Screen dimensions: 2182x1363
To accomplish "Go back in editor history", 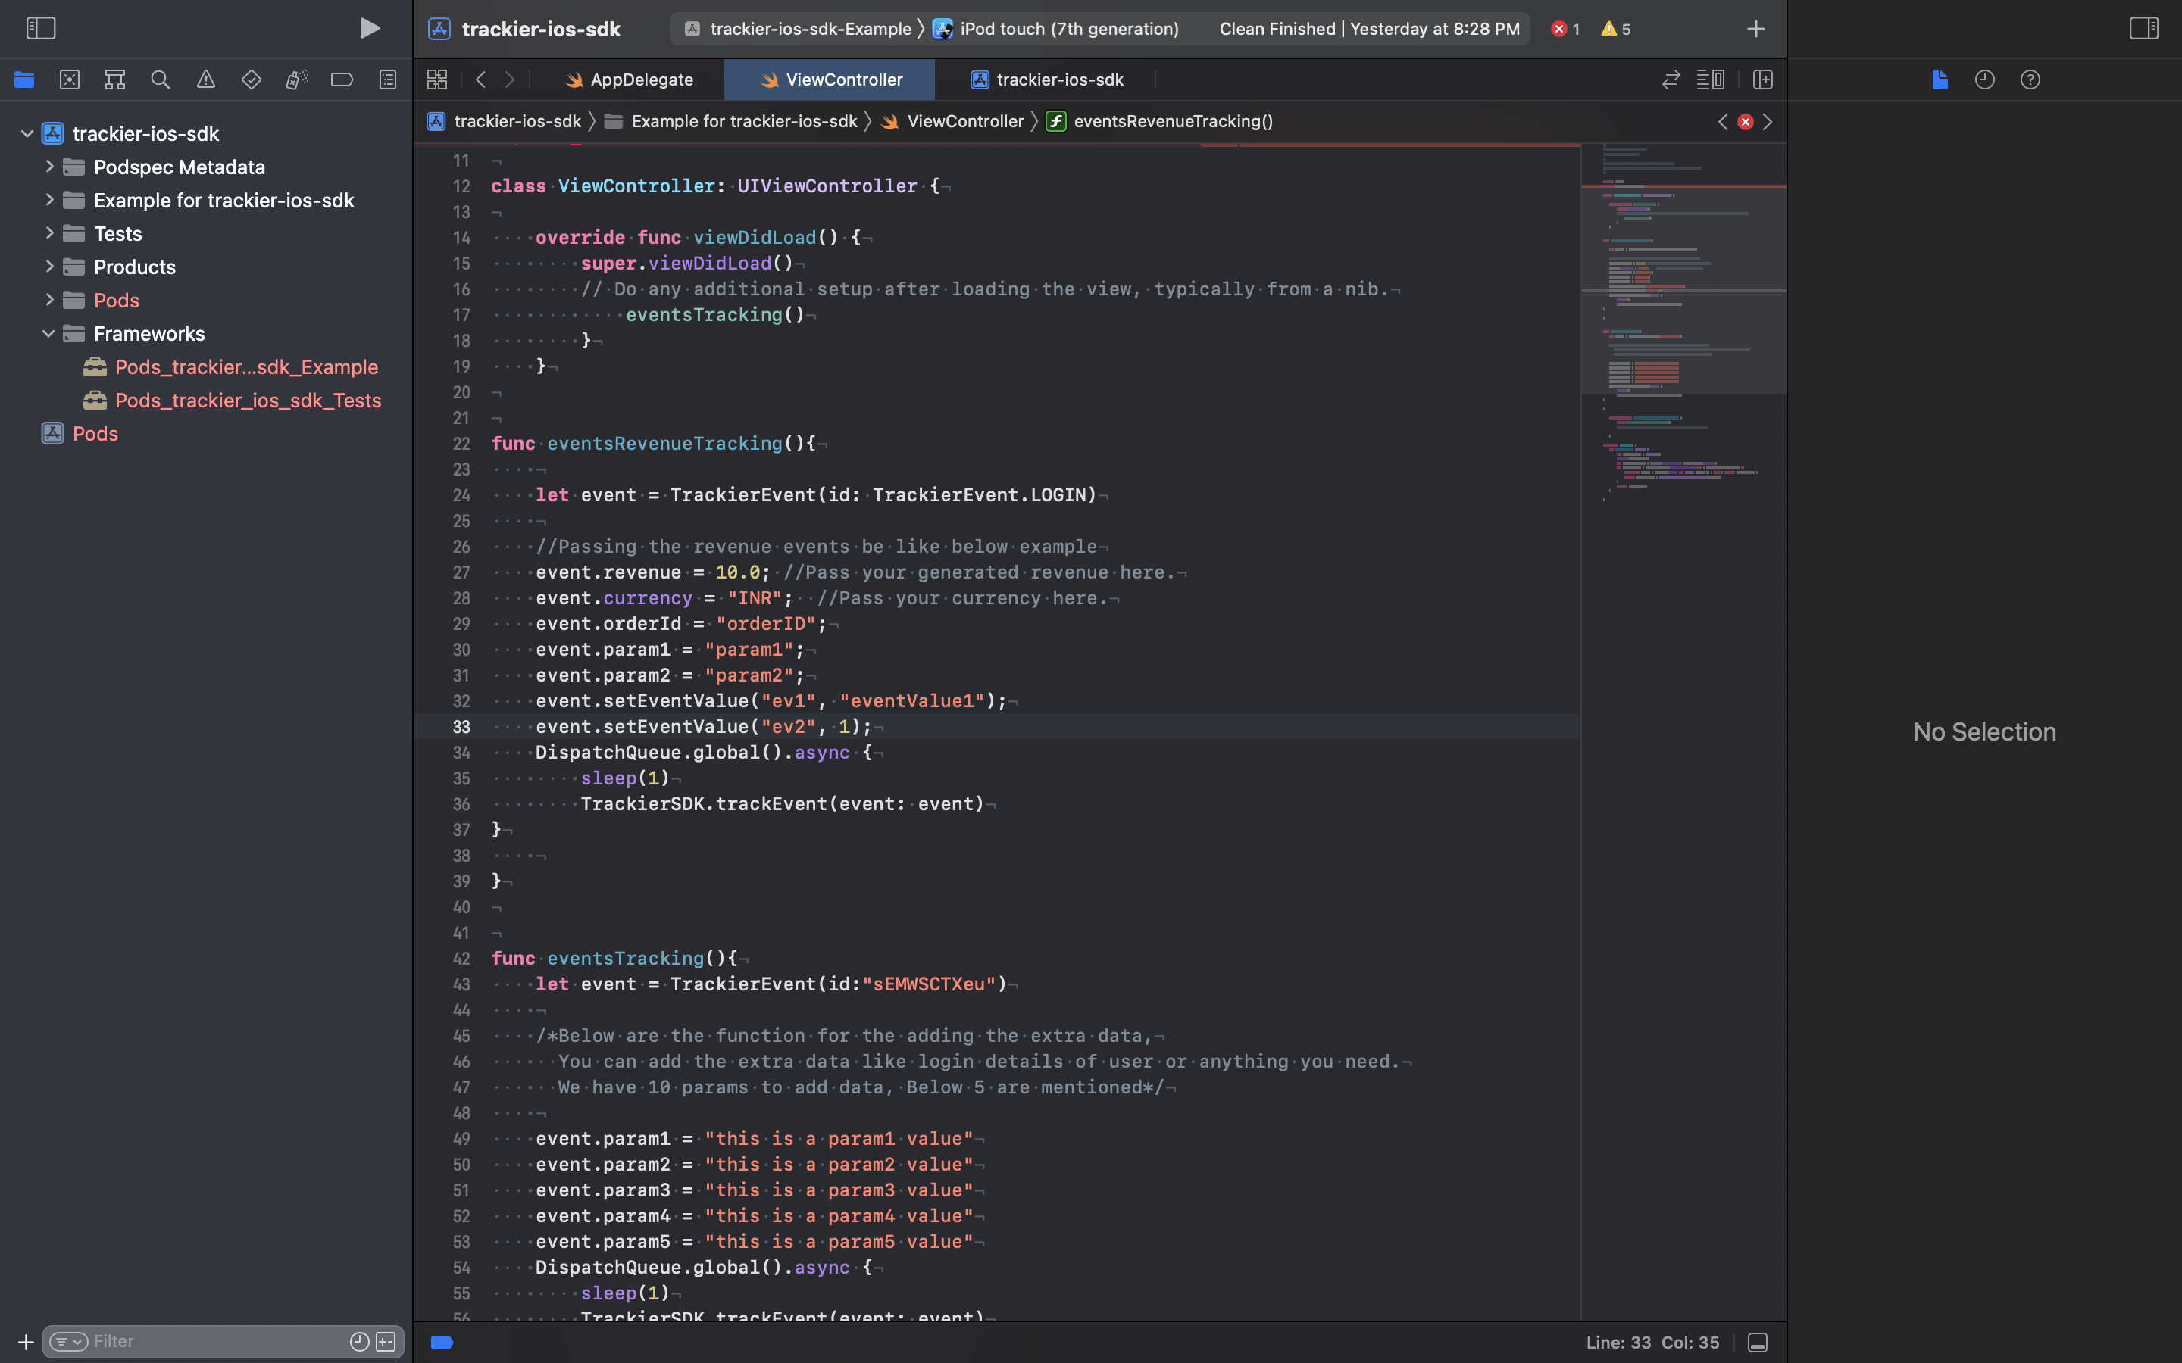I will [480, 80].
